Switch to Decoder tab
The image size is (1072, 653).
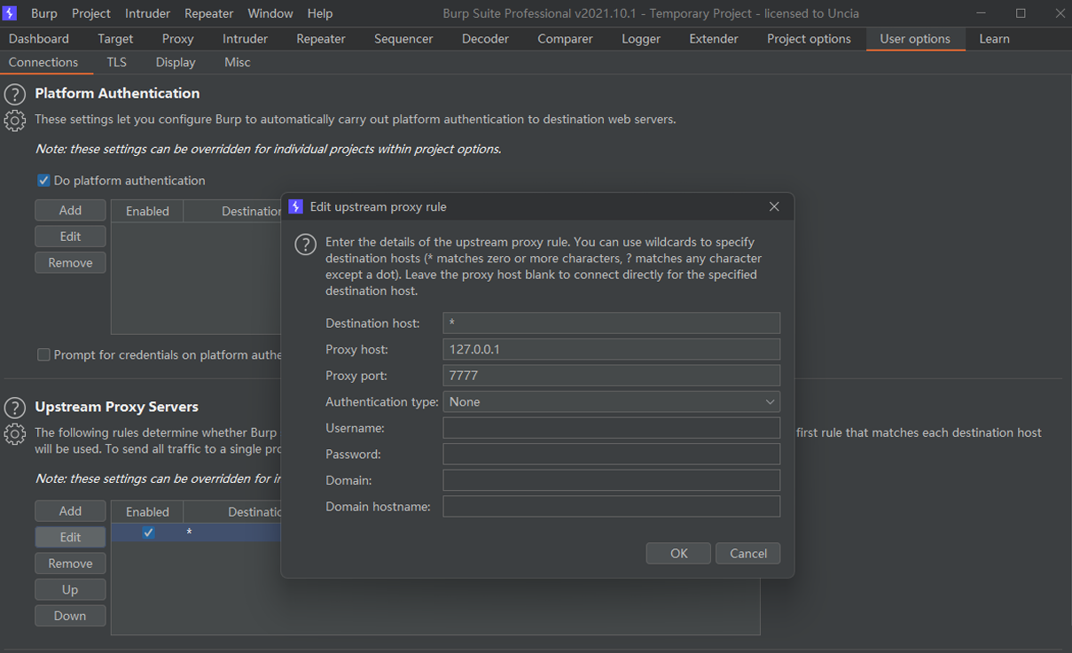[485, 39]
